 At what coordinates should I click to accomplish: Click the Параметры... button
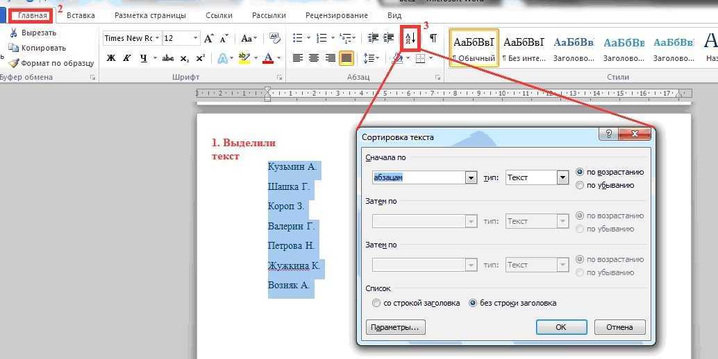tap(396, 327)
